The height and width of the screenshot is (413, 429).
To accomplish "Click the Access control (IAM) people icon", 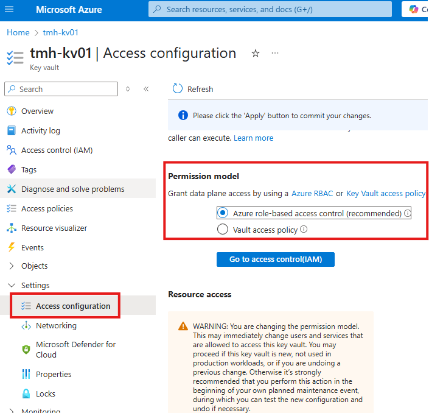I will coord(12,150).
